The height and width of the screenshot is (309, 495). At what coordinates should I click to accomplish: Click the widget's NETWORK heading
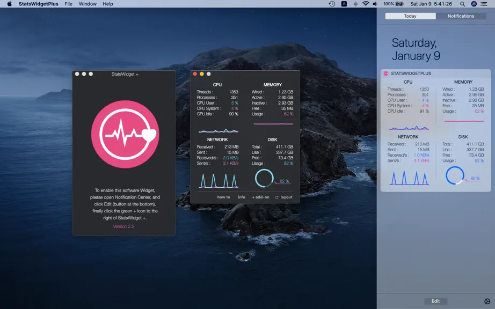pyautogui.click(x=408, y=137)
